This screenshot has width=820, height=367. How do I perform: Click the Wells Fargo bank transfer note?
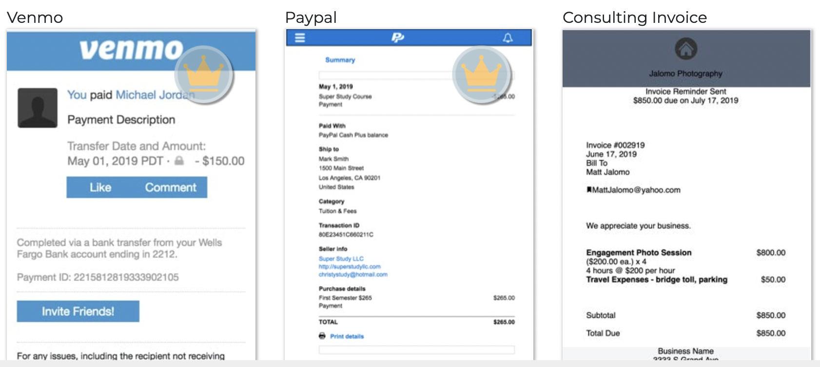coord(119,248)
